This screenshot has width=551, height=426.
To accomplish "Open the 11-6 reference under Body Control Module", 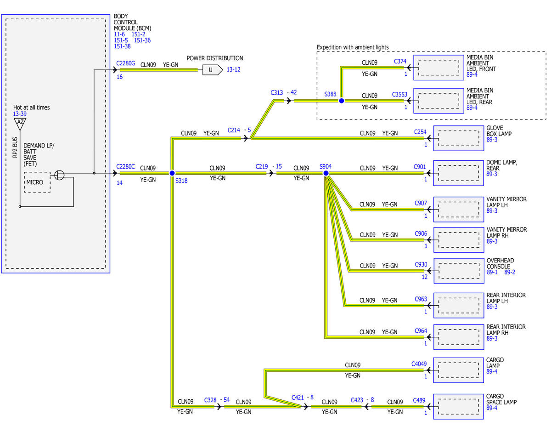I will pyautogui.click(x=119, y=34).
